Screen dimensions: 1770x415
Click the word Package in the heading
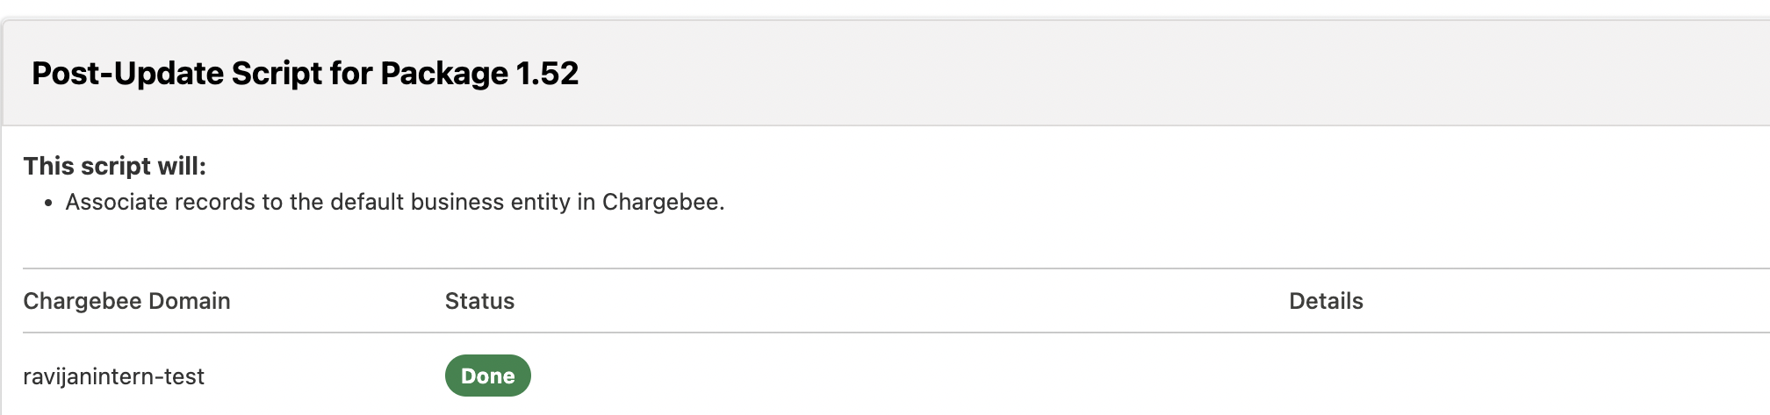coord(444,73)
